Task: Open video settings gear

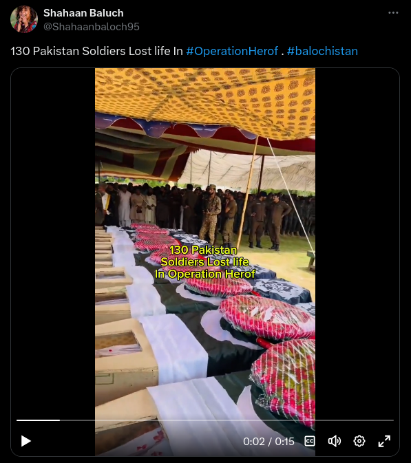Action: [359, 441]
